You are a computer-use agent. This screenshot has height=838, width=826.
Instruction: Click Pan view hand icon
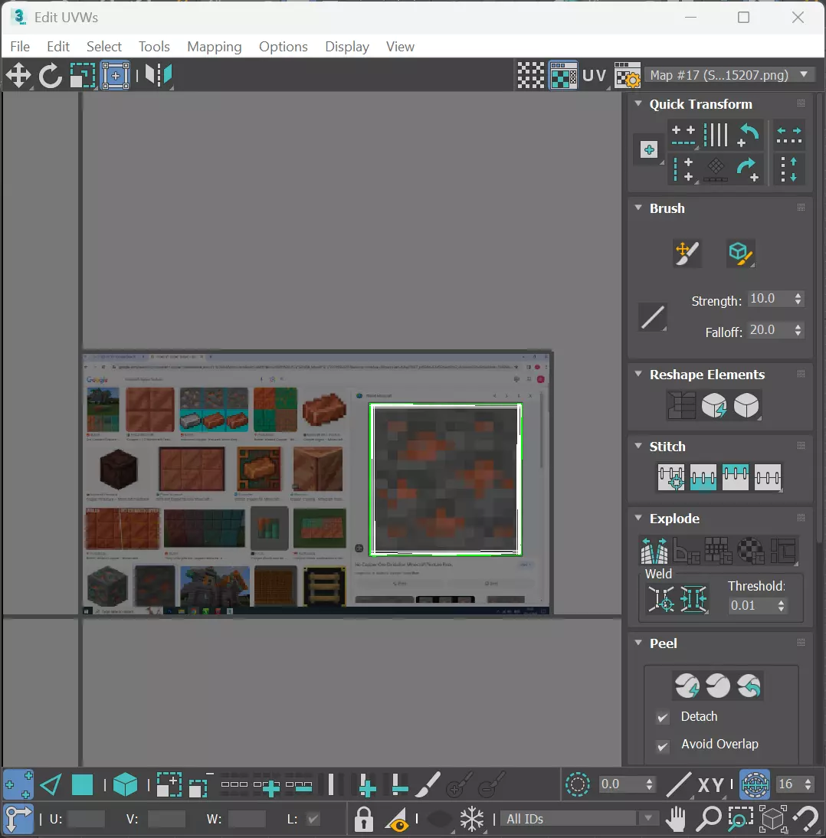click(x=677, y=818)
